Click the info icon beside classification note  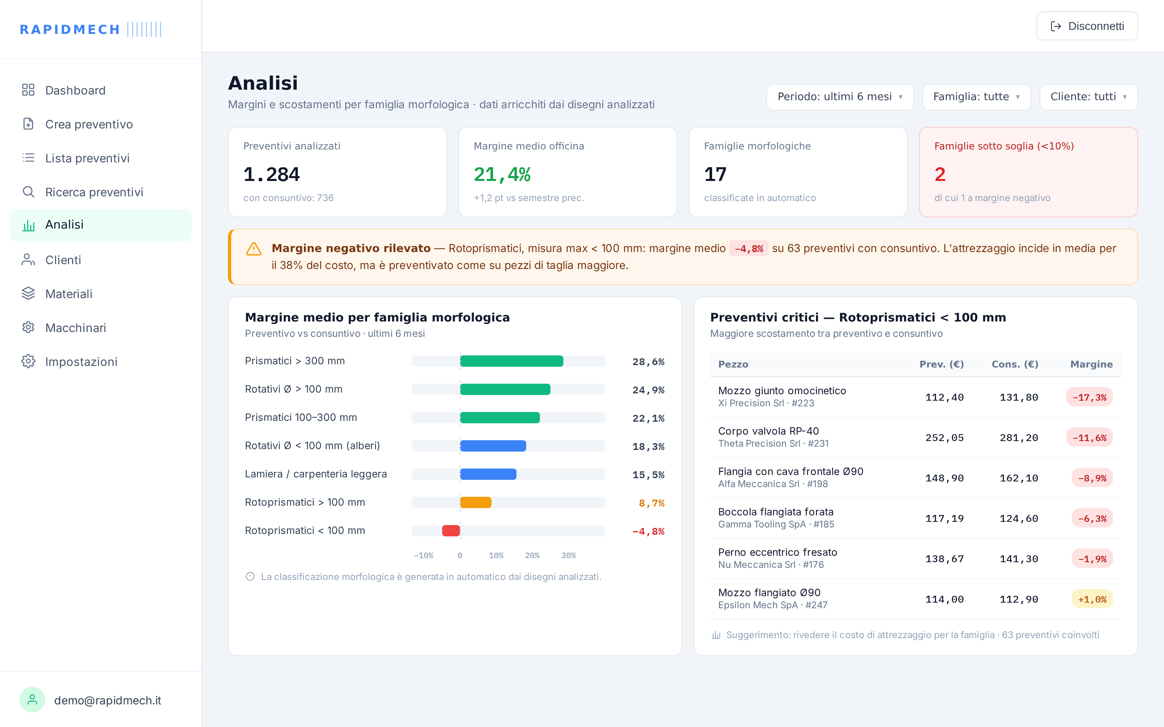(x=250, y=576)
